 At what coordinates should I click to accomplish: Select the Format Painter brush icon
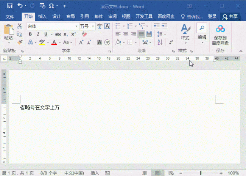(20, 42)
